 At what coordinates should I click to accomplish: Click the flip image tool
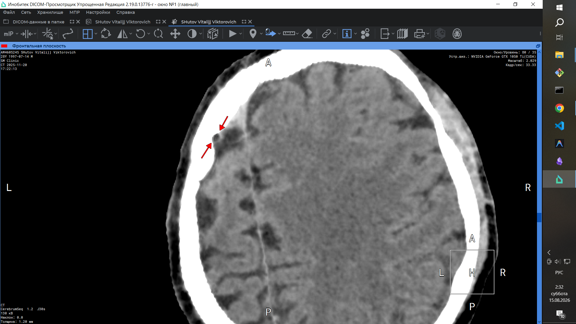122,34
